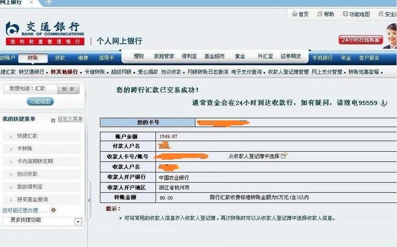The height and width of the screenshot is (247, 397).
Task: Open the 黄金 menu
Action: [x=240, y=56]
